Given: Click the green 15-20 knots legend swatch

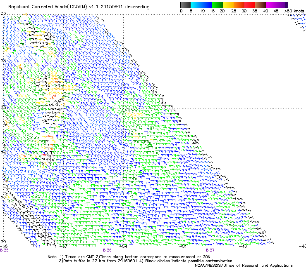Looking at the screenshot, I should coord(218,5).
